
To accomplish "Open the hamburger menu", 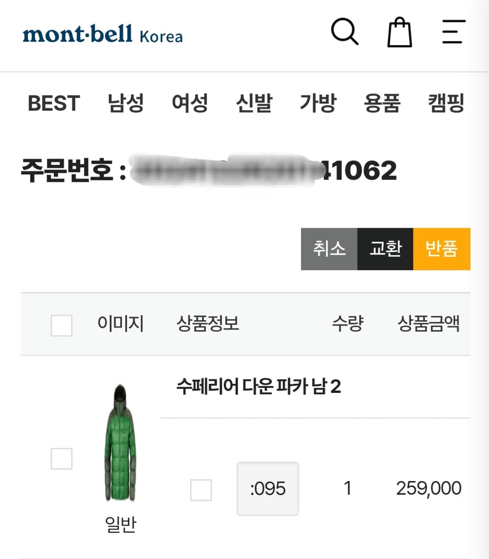I will (x=453, y=31).
